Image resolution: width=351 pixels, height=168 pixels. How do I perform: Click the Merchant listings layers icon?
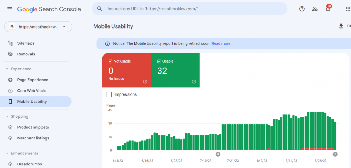click(x=10, y=138)
